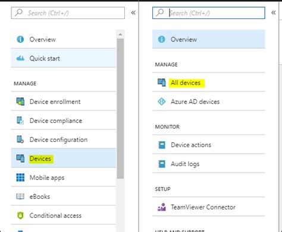Collapse the right menu with double chevron
Image resolution: width=282 pixels, height=232 pixels.
coord(274,12)
